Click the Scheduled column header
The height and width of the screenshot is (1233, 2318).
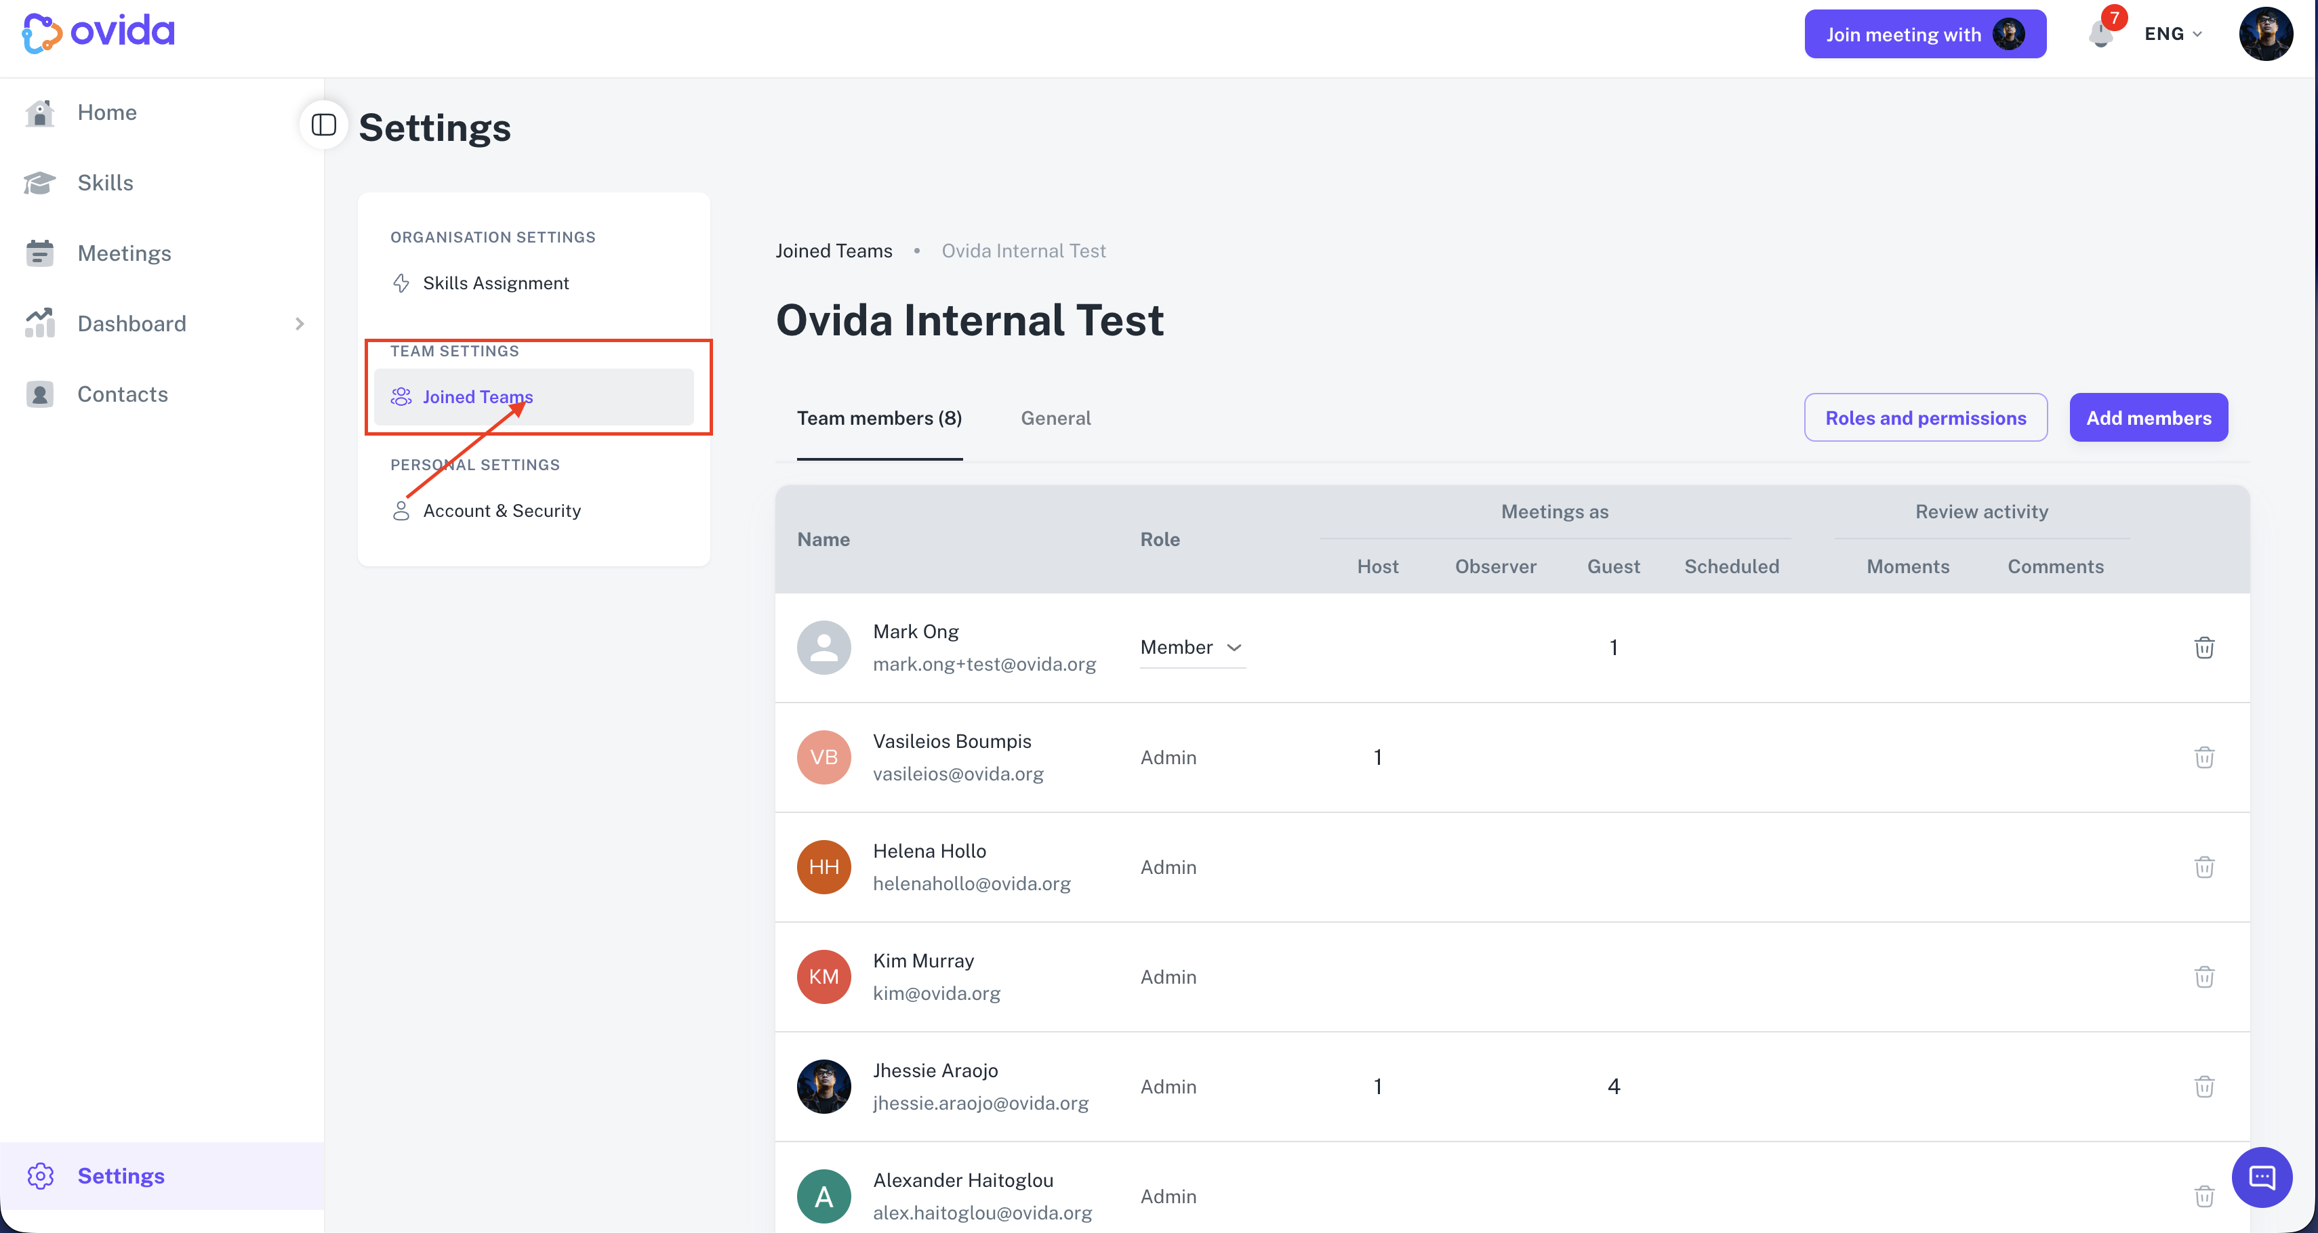1731,566
